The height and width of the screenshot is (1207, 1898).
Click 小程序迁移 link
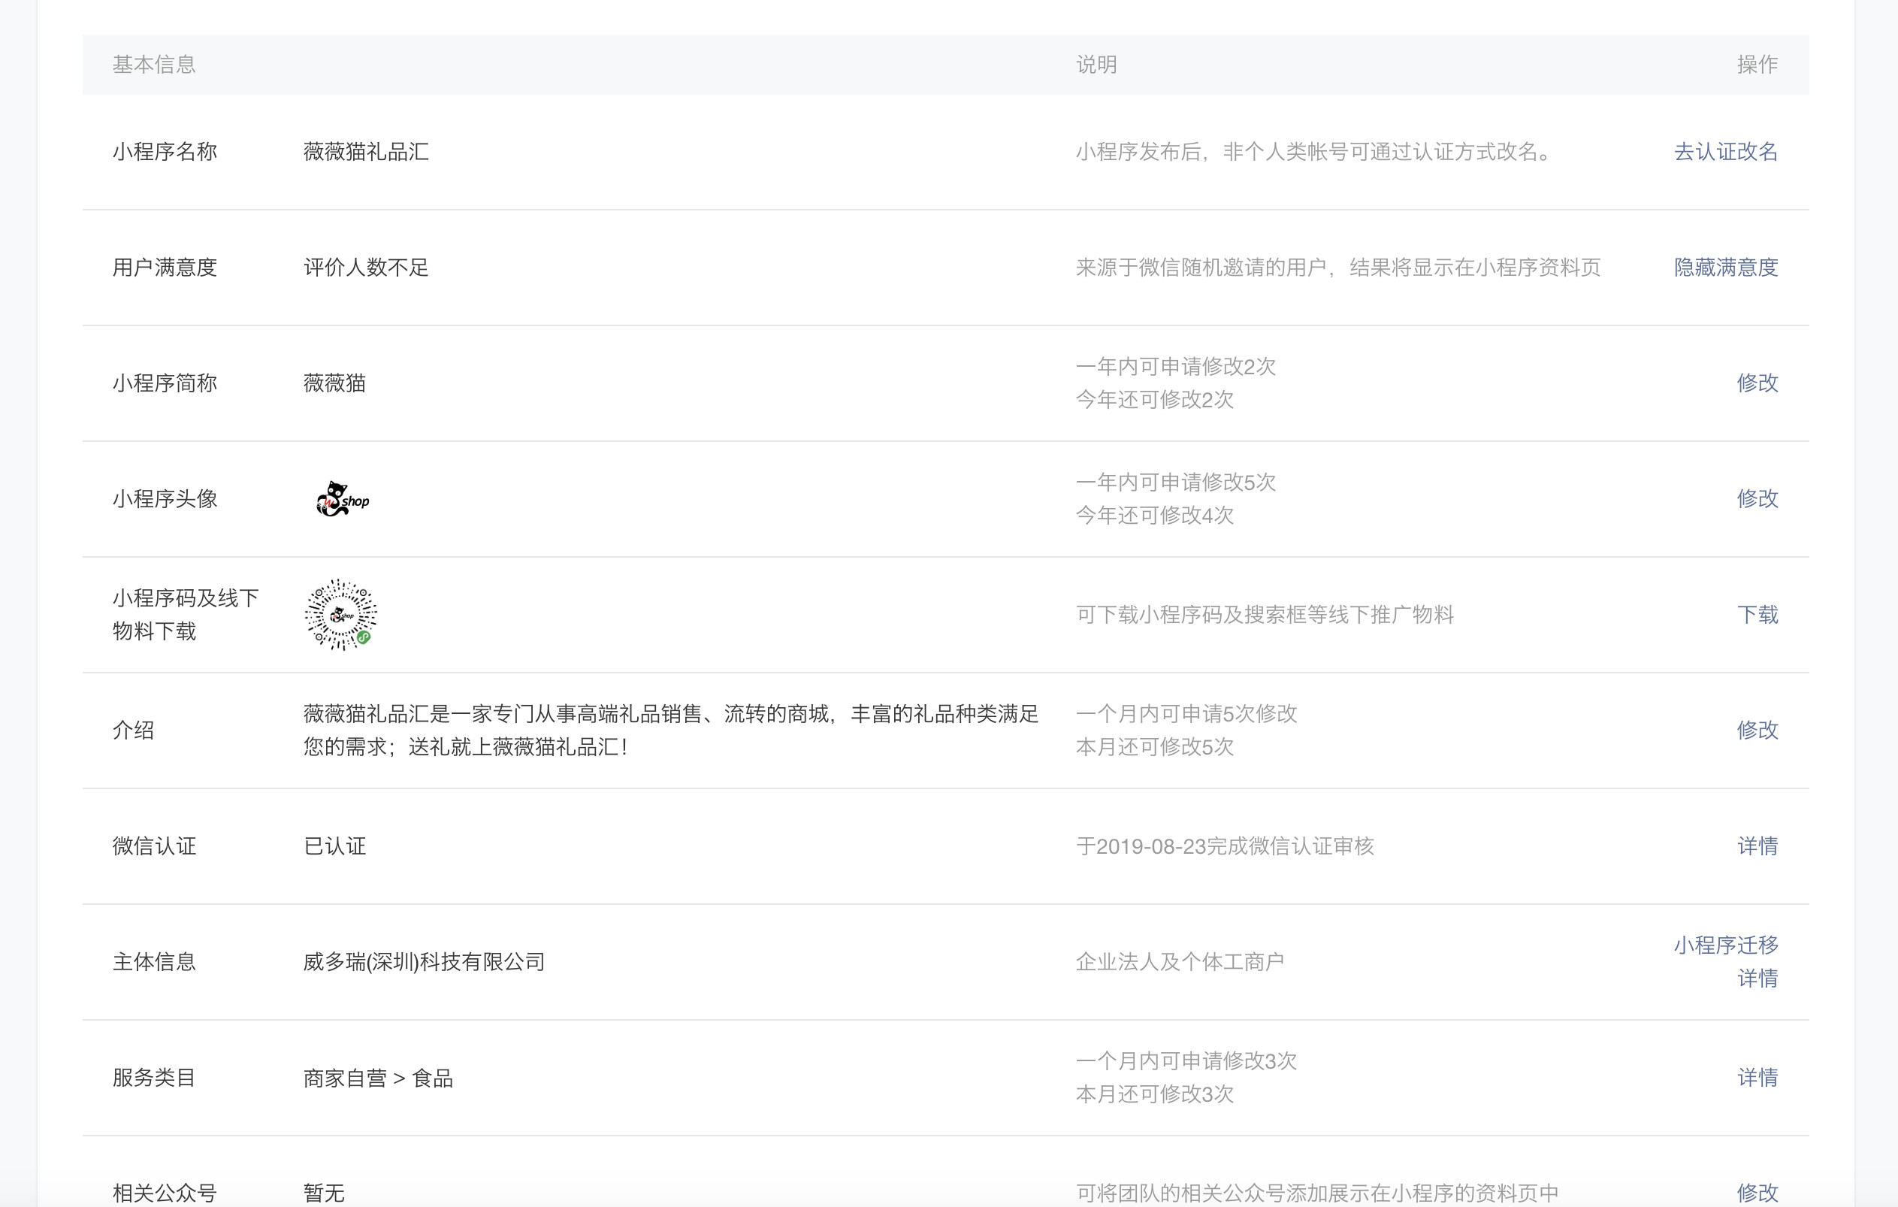click(1725, 945)
